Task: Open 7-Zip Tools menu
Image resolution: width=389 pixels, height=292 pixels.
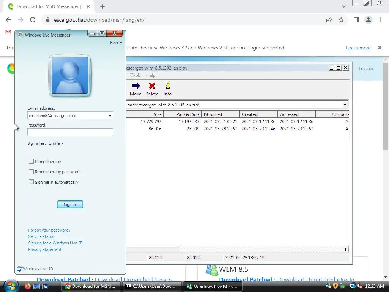Action: (135, 75)
